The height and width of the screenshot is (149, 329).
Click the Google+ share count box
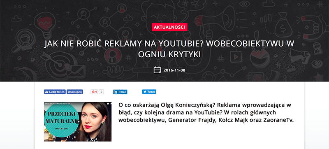point(101,92)
